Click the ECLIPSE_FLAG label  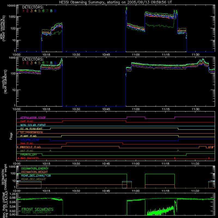30,140
